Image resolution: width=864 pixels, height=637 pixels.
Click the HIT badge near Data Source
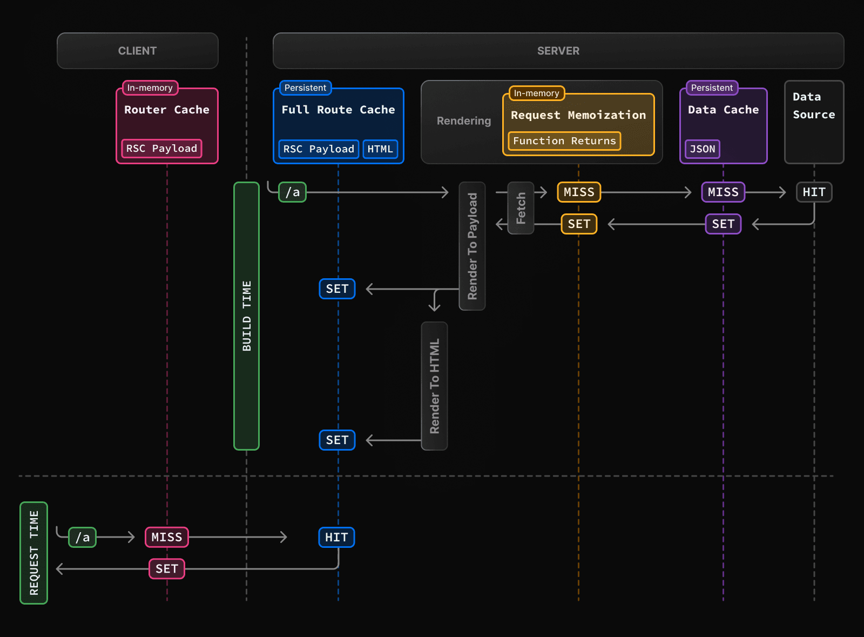point(814,192)
